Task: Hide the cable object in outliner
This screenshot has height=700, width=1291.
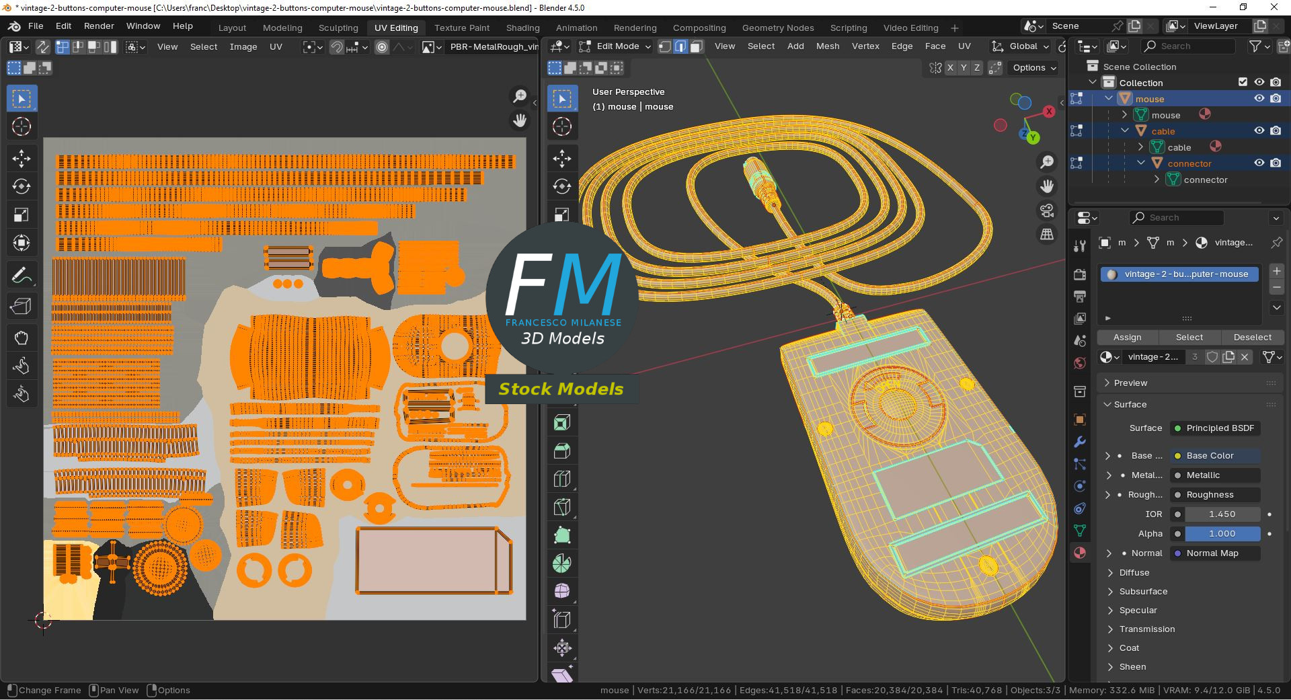Action: [x=1259, y=131]
